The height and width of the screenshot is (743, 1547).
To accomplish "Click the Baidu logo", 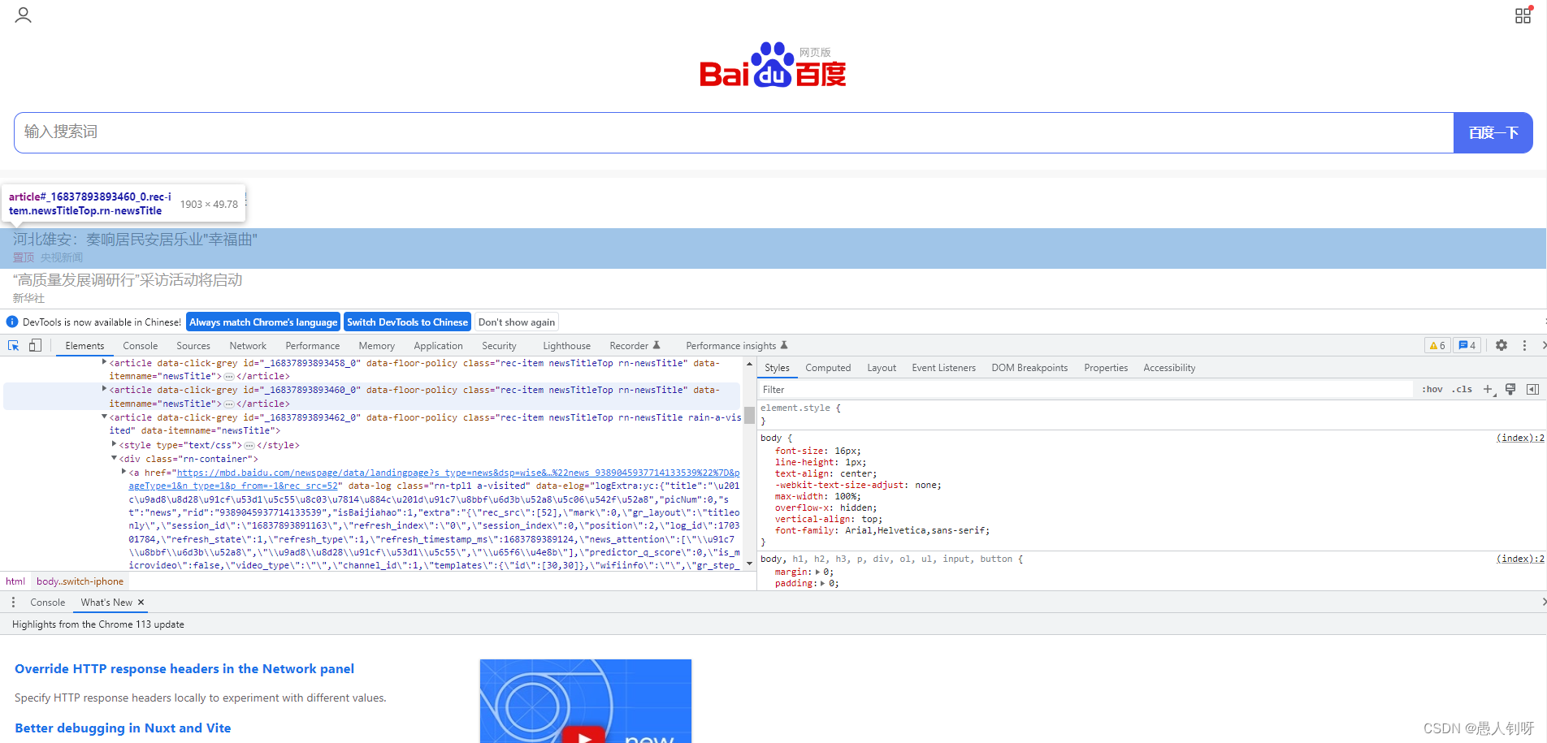I will (x=773, y=65).
